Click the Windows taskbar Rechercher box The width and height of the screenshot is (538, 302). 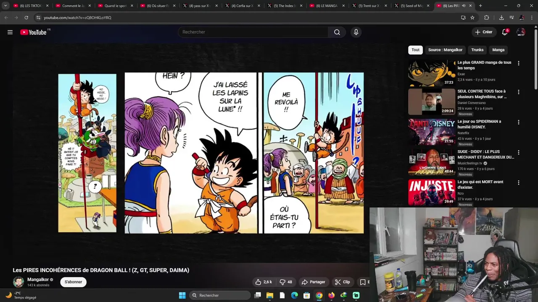click(x=219, y=295)
